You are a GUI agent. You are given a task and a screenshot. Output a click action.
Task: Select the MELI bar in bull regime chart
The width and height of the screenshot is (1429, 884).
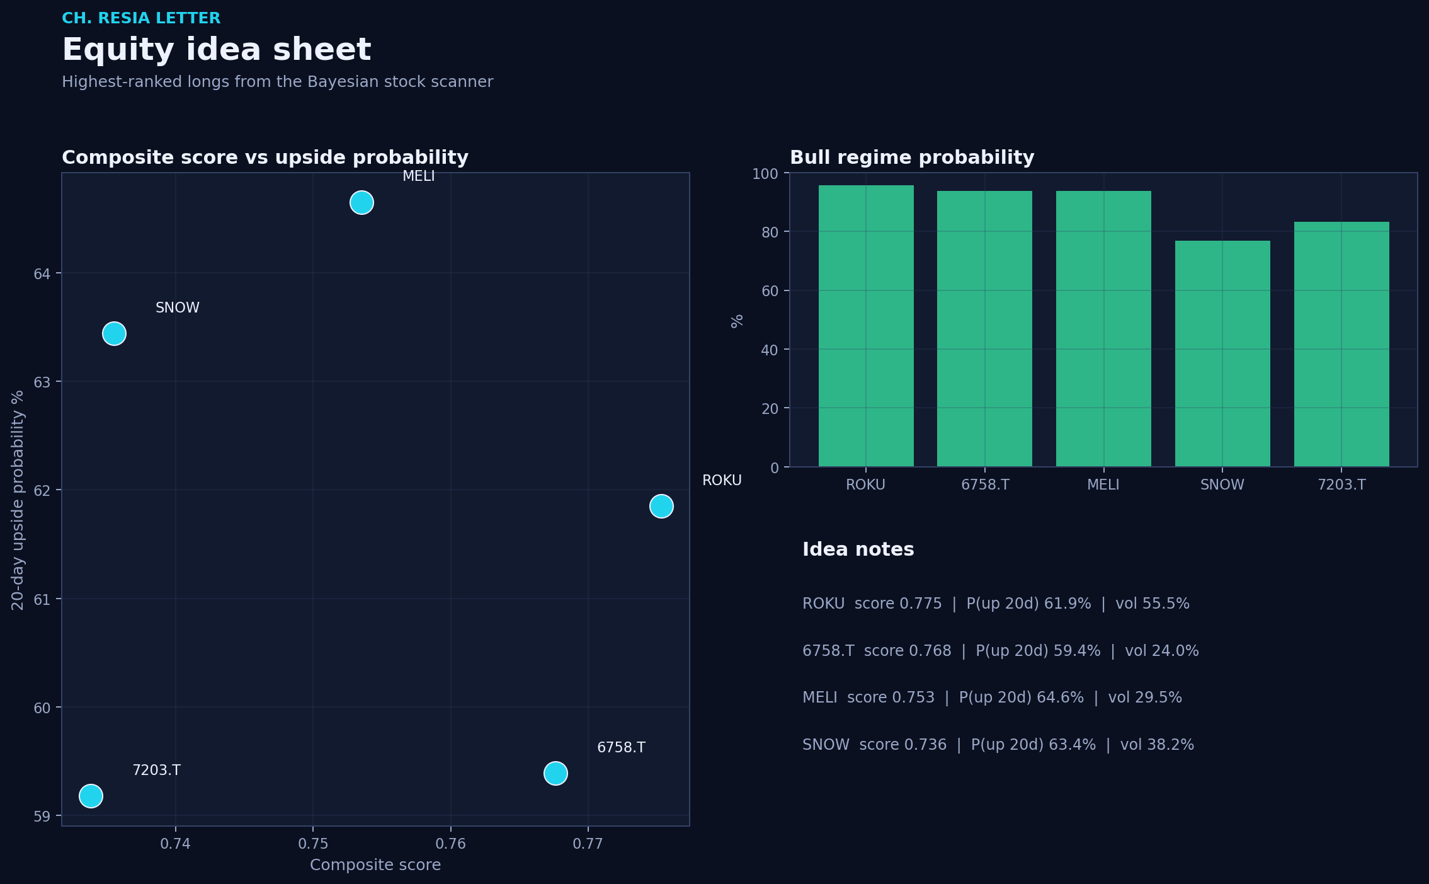[1103, 329]
